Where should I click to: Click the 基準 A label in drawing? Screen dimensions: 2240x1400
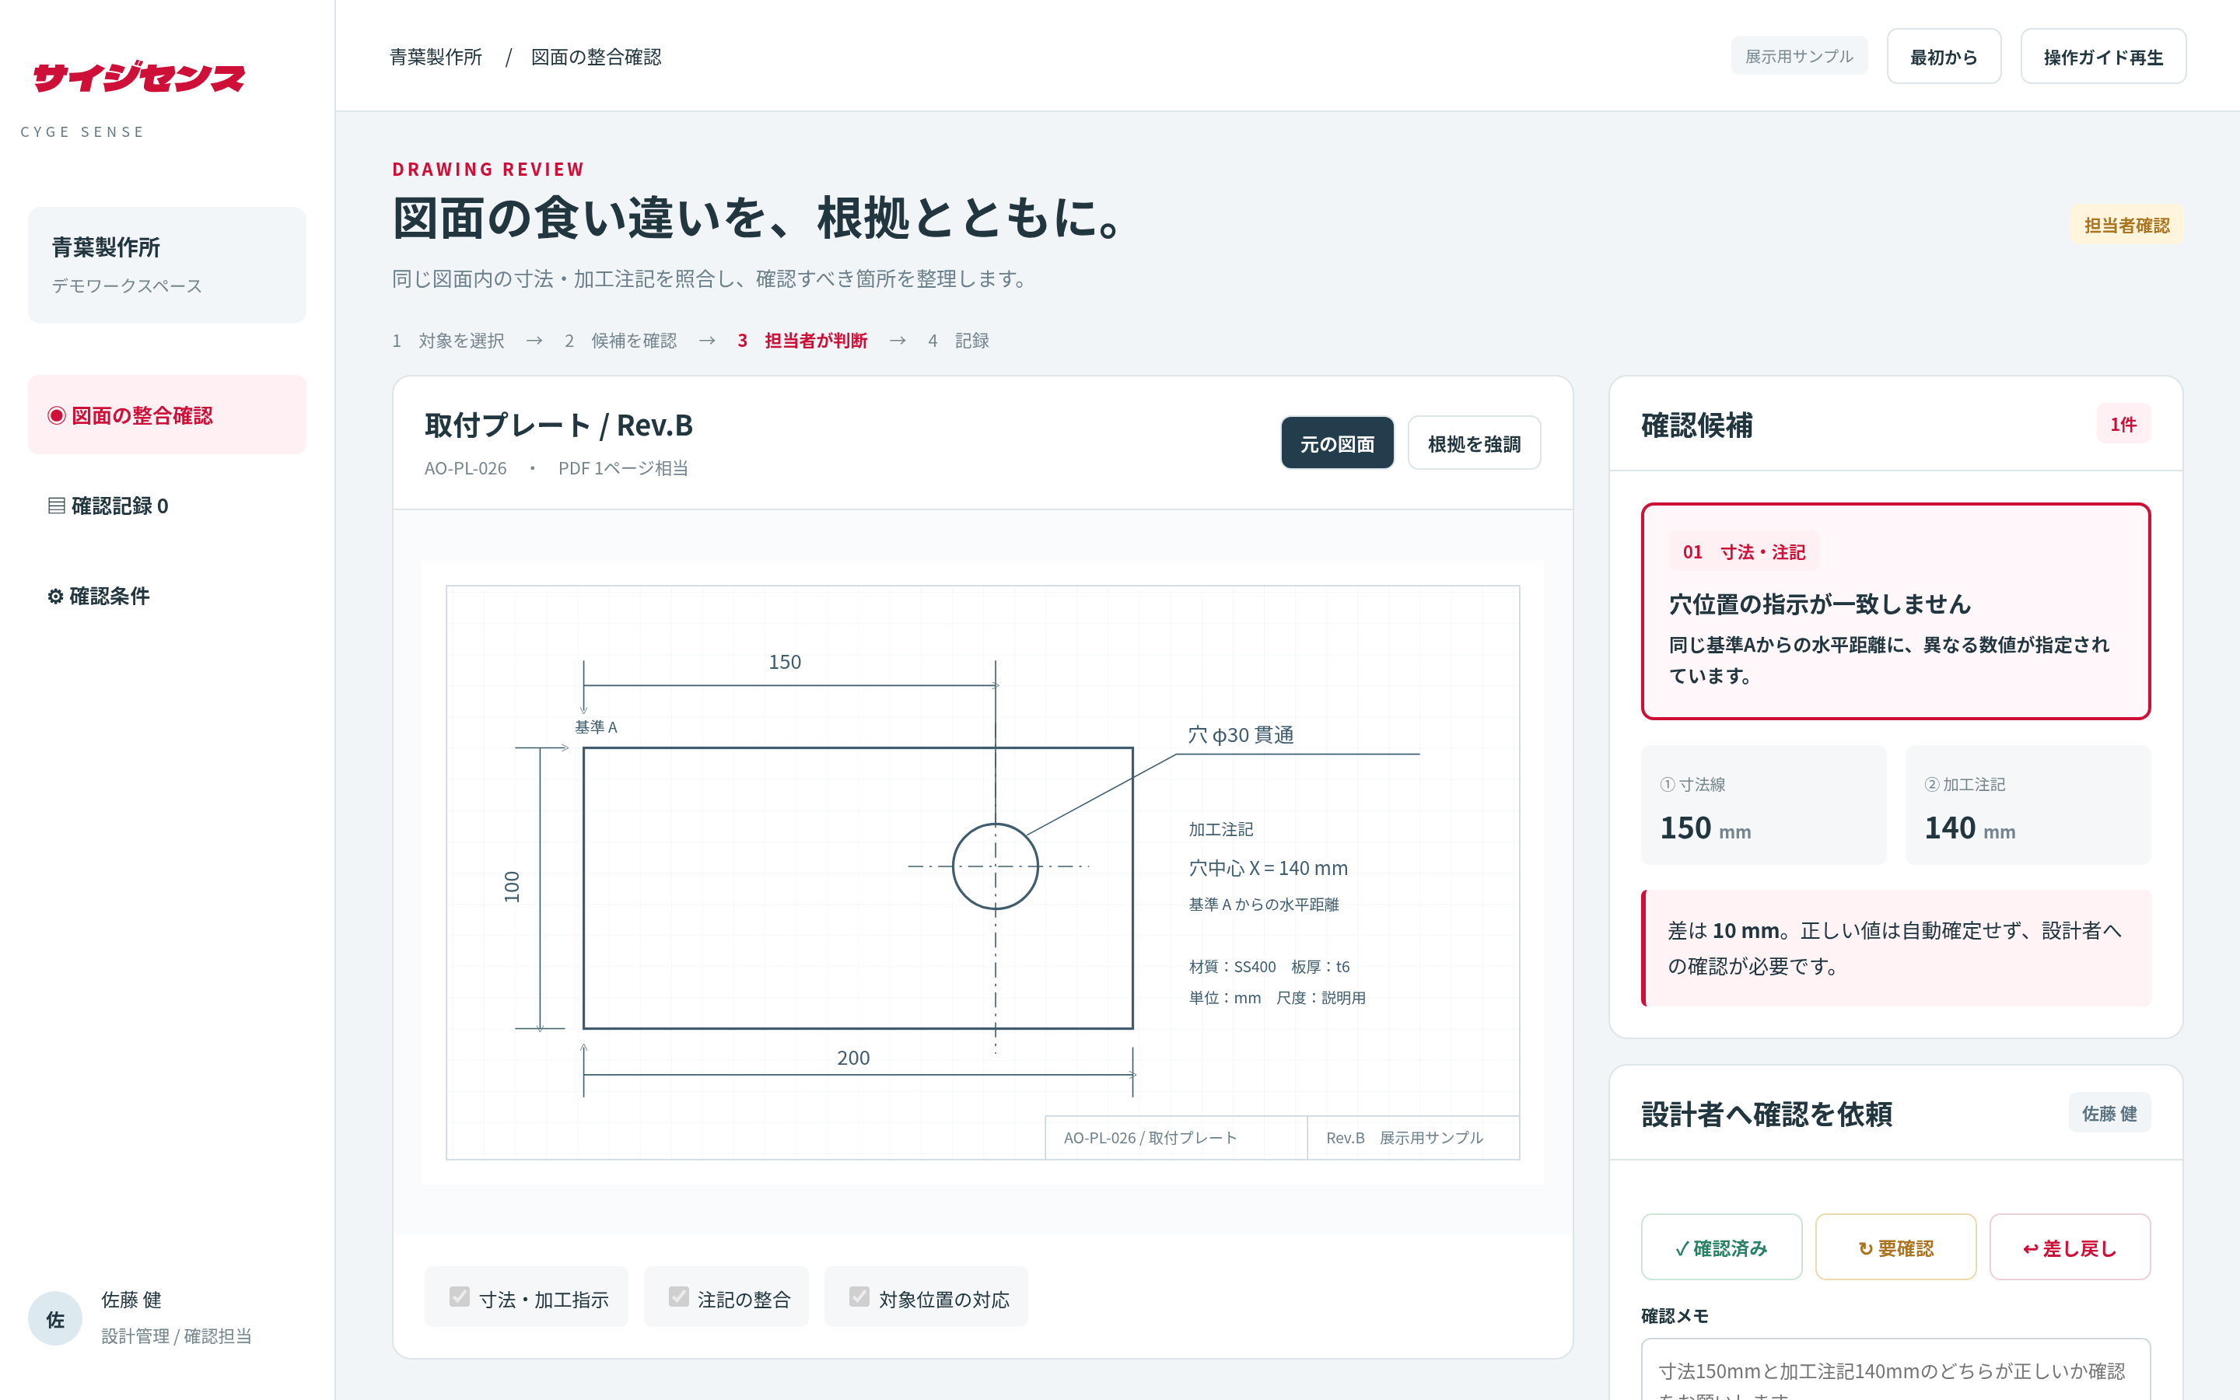[596, 727]
